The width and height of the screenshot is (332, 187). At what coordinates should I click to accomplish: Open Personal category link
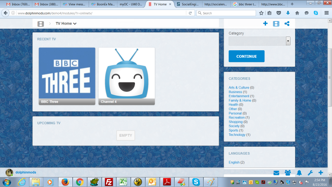pyautogui.click(x=235, y=113)
